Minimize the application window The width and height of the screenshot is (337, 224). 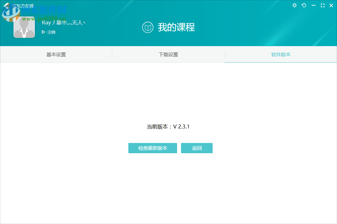tap(313, 6)
